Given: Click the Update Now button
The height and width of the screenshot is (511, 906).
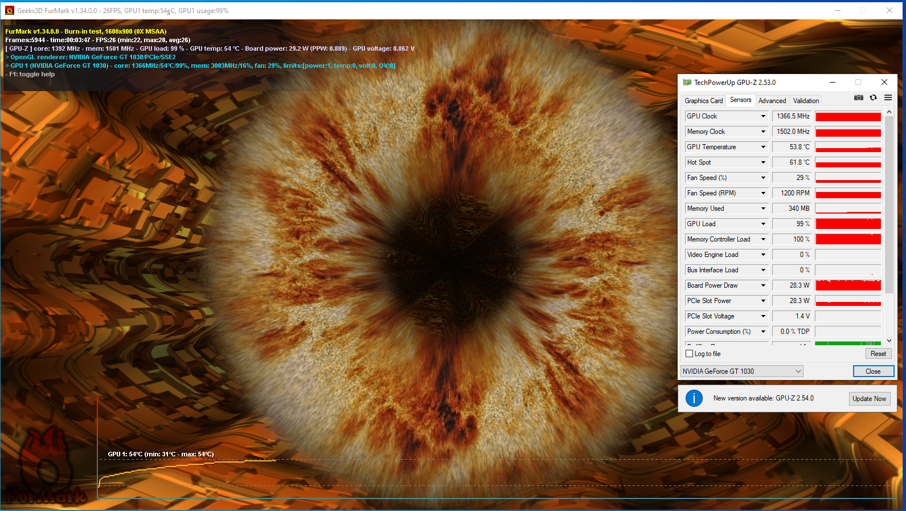Looking at the screenshot, I should click(x=869, y=399).
